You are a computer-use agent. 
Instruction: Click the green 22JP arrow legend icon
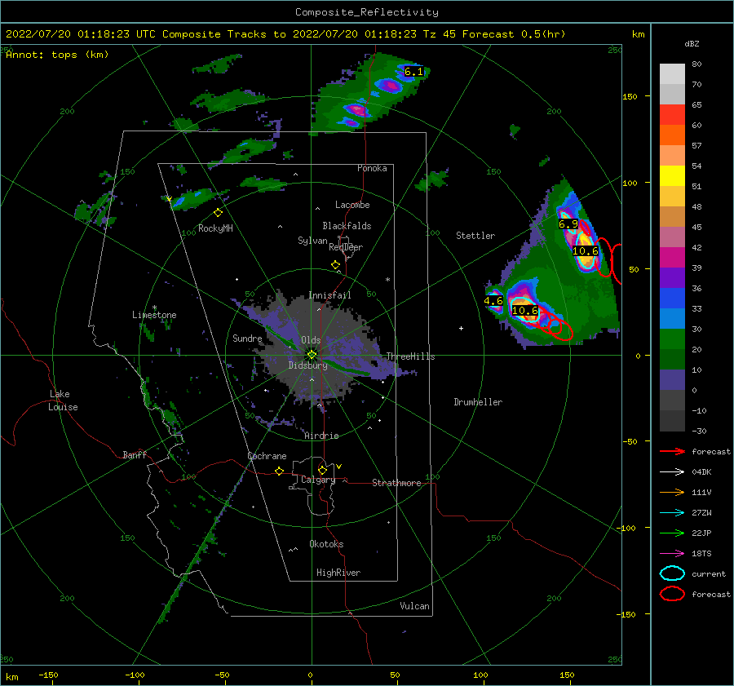672,533
